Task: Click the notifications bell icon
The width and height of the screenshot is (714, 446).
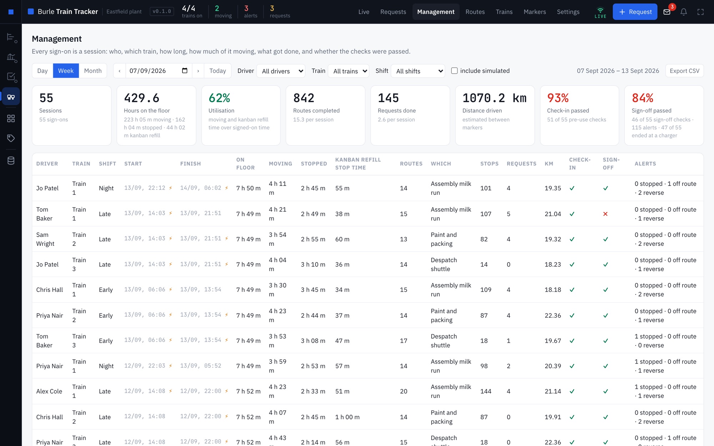Action: (684, 12)
